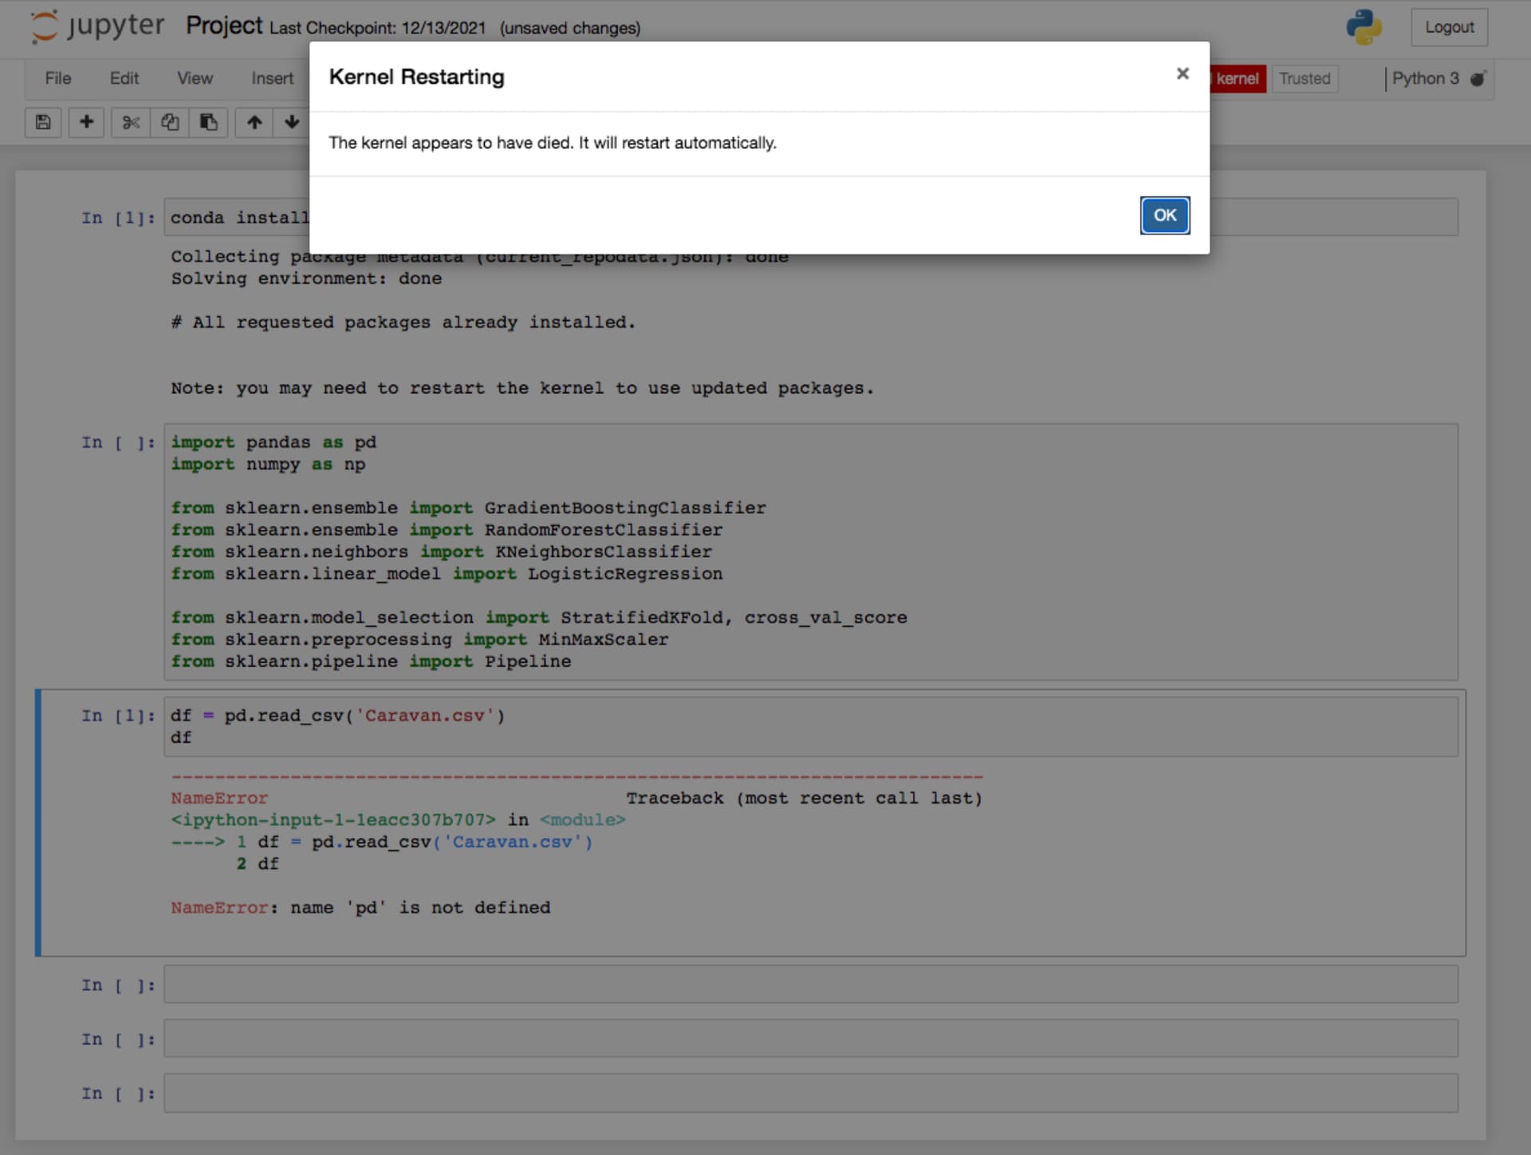The height and width of the screenshot is (1155, 1531).
Task: Dismiss the Kernel Restarting dialog with the X
Action: click(x=1182, y=73)
